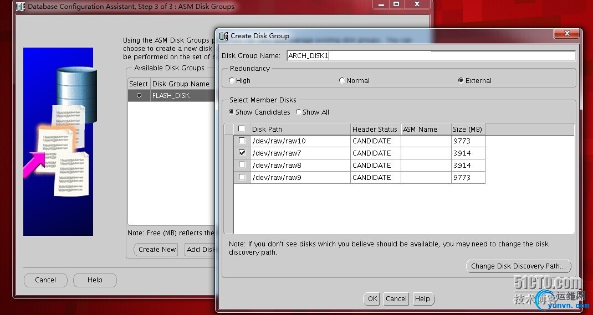The image size is (593, 315).
Task: Uncheck the /dev/raw/raw7 disk checkbox
Action: click(x=242, y=153)
